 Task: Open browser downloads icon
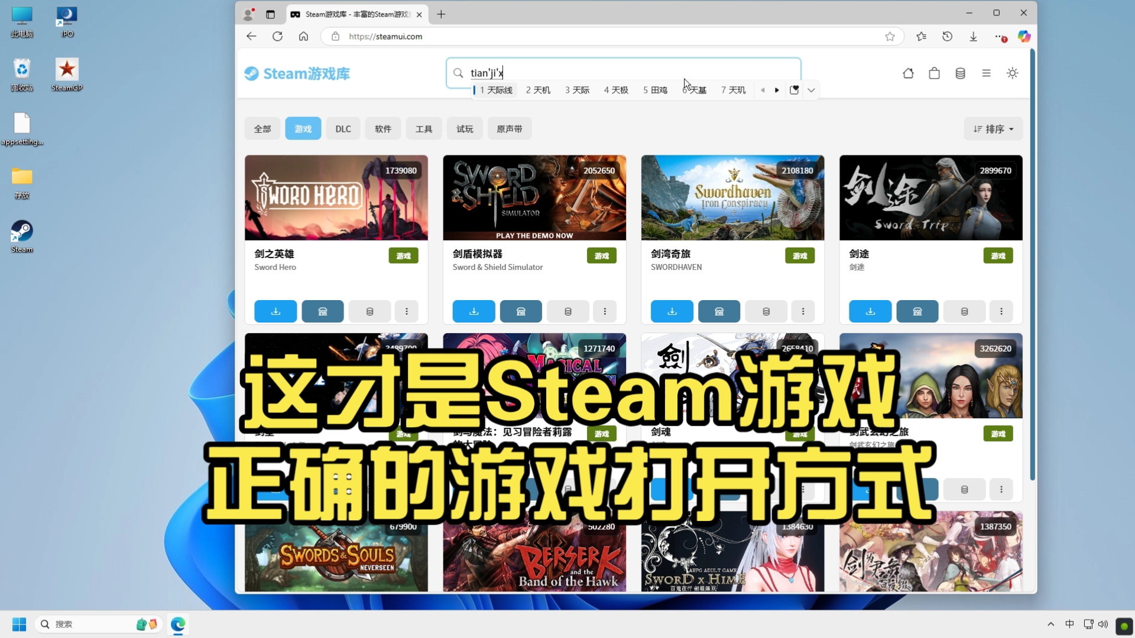tap(973, 36)
